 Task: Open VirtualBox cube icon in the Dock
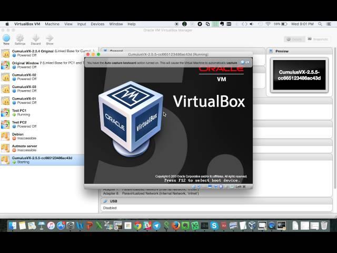252,226
